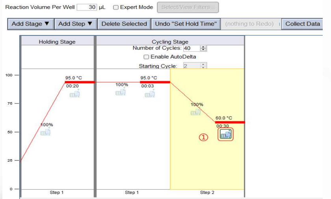Check the Enable AutoDelta option
Screen dimensions: 331x199
[147, 57]
